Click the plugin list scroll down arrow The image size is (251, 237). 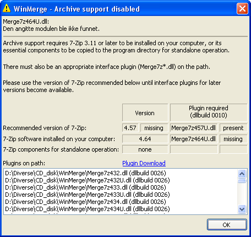(x=242, y=209)
